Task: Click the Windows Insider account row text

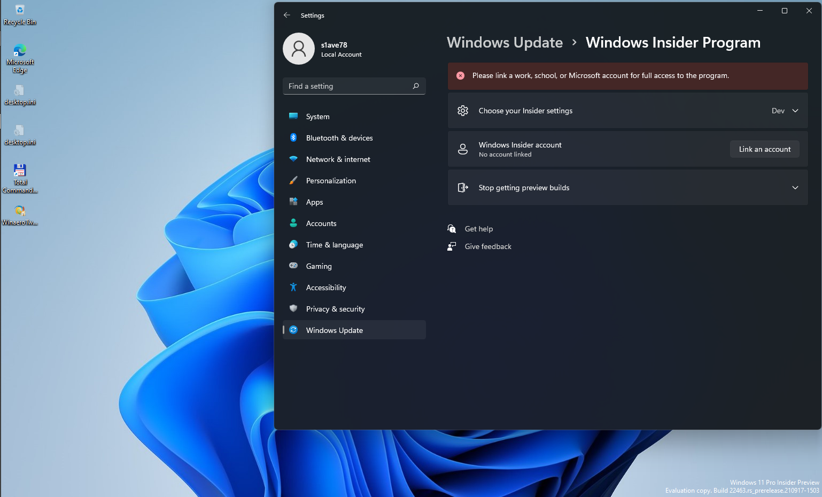Action: 520,149
